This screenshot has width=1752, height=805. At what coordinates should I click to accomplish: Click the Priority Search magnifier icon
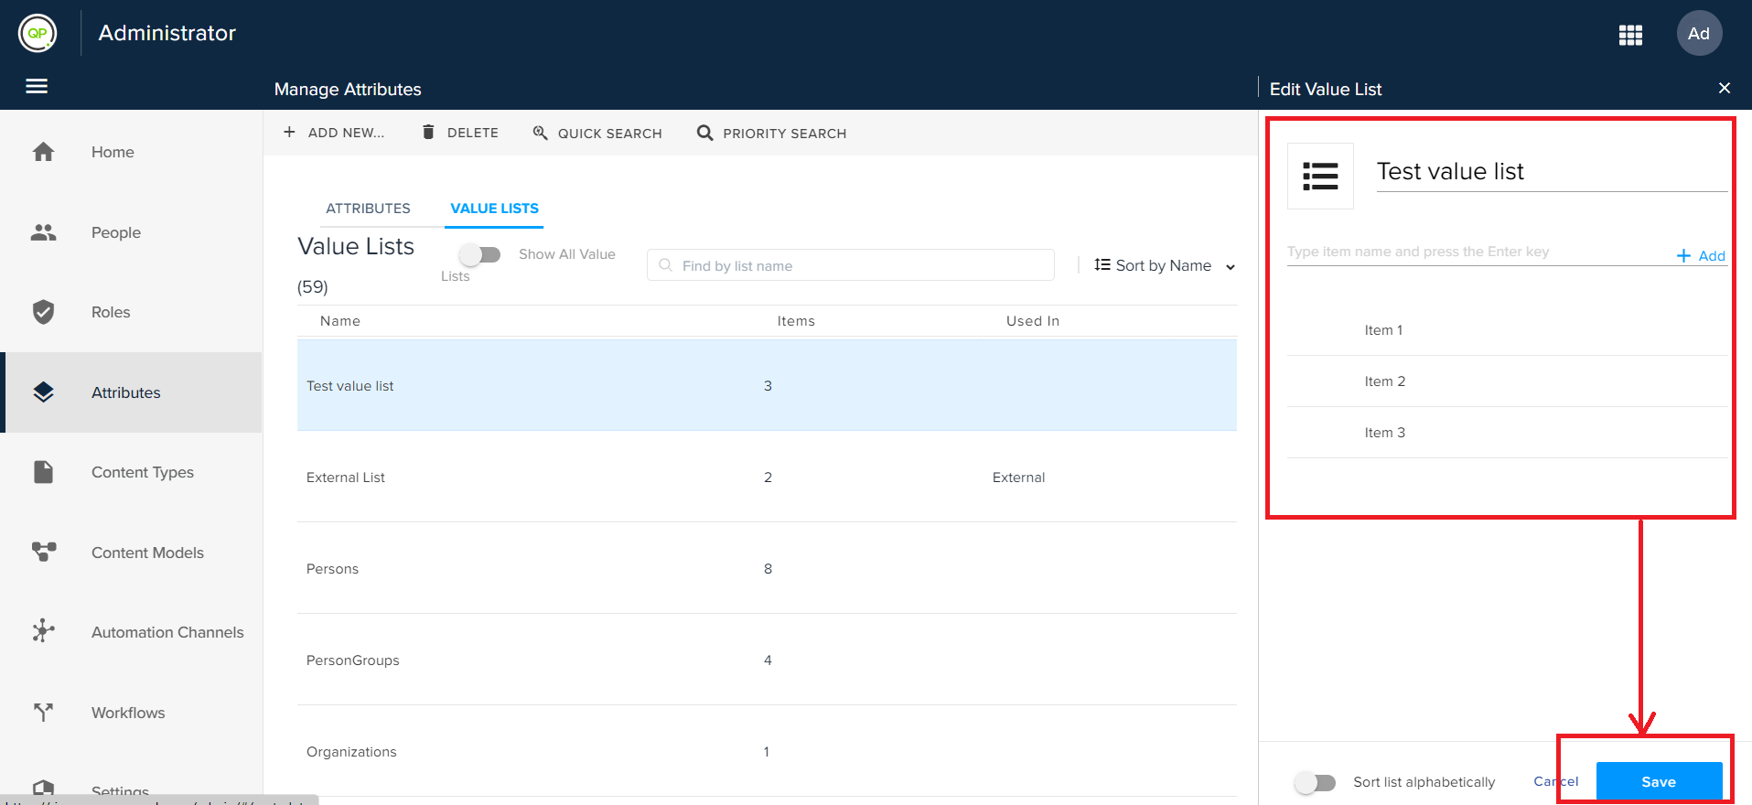point(704,133)
